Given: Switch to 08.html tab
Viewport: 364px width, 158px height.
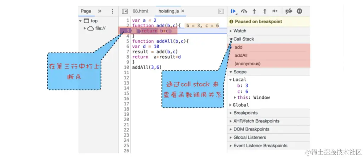Looking at the screenshot, I should point(140,11).
